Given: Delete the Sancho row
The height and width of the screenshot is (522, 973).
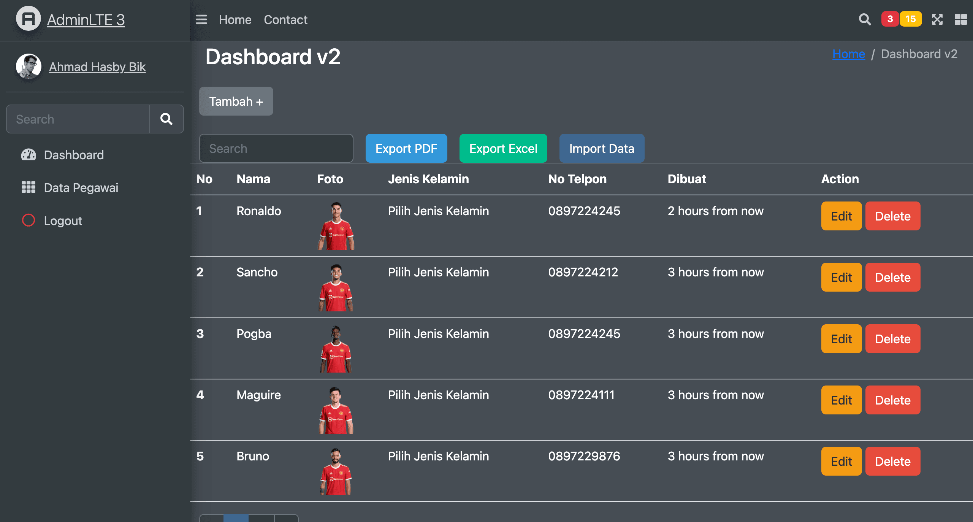Looking at the screenshot, I should click(893, 277).
